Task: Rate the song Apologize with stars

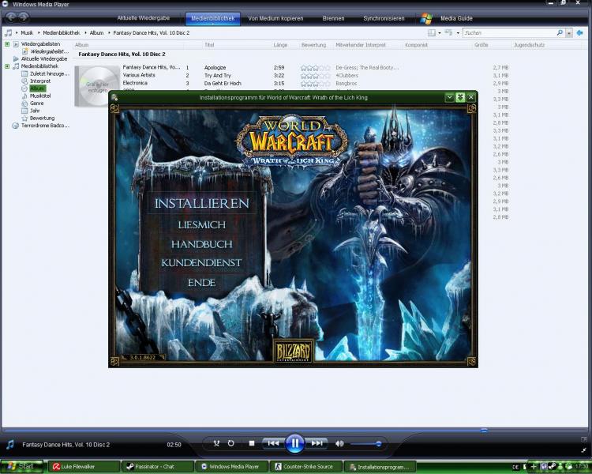Action: click(x=315, y=68)
